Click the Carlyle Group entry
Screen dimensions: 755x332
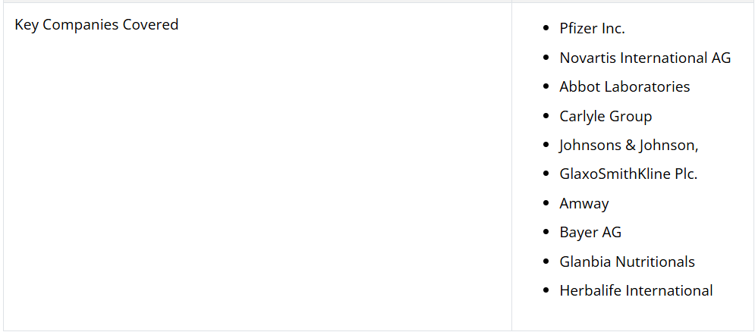point(606,116)
